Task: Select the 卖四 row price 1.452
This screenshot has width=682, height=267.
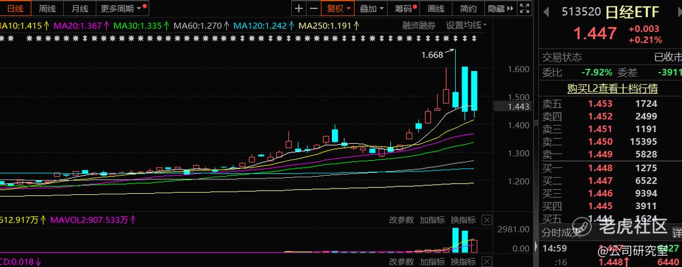Action: click(600, 116)
